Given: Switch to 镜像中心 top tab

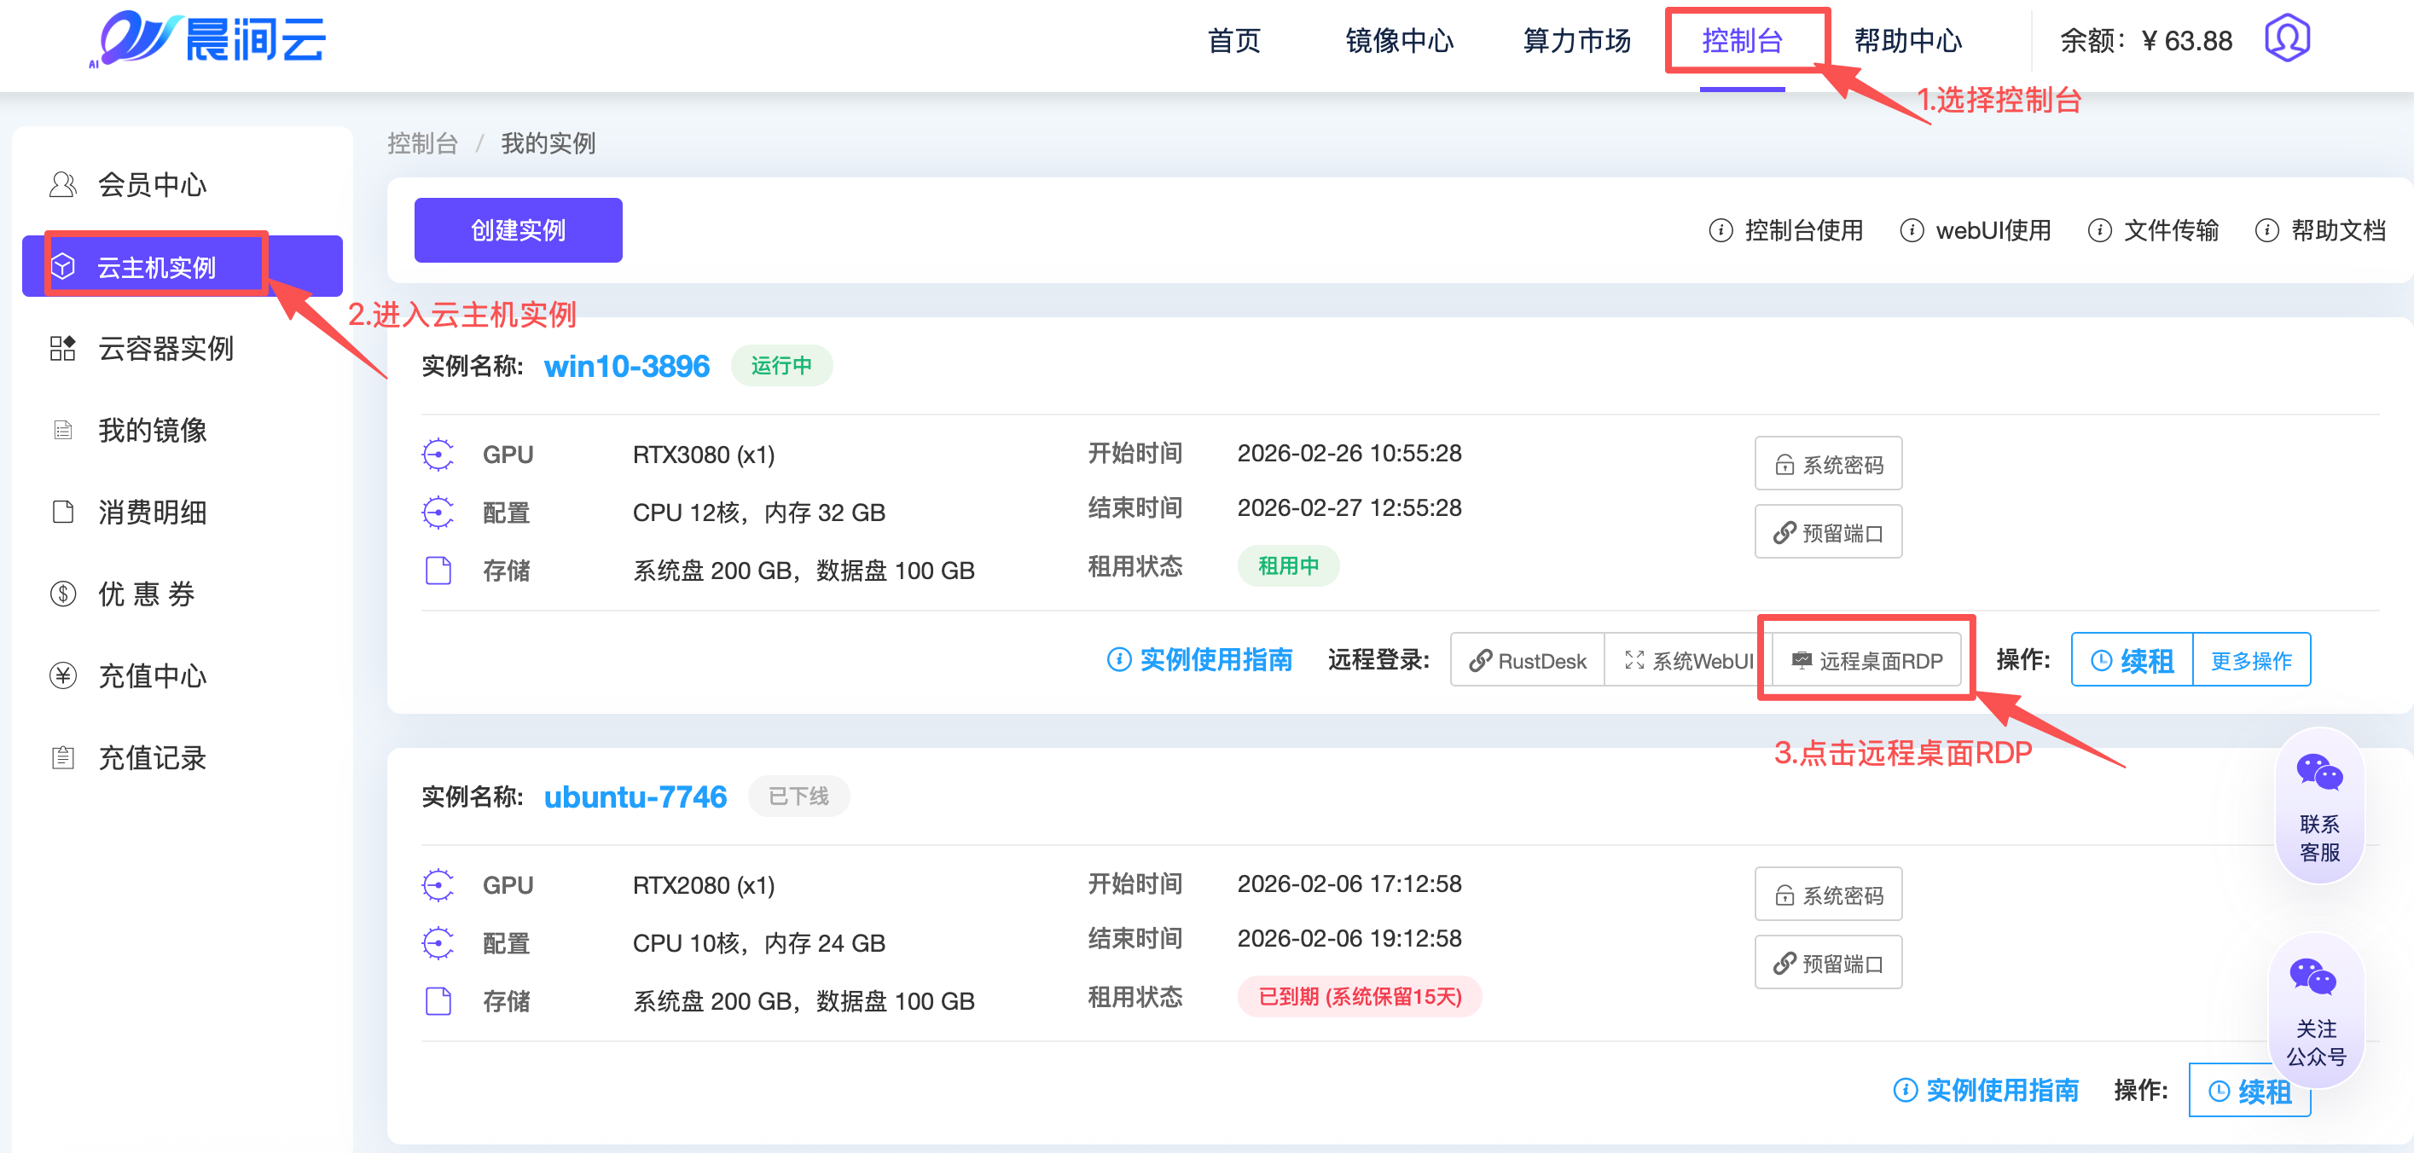Looking at the screenshot, I should click(1398, 41).
